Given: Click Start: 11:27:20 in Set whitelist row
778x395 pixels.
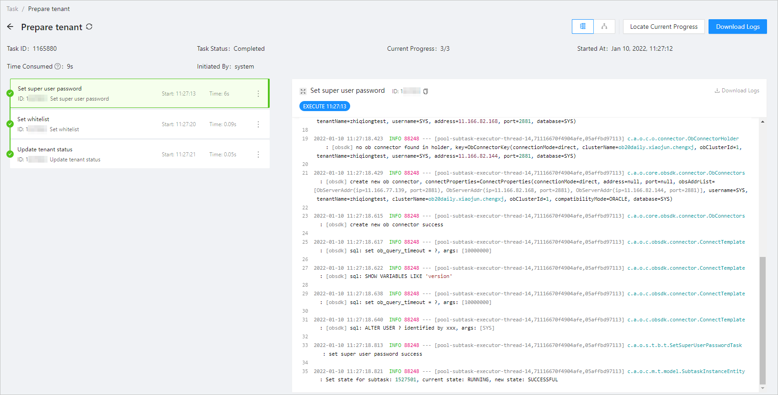Looking at the screenshot, I should [x=179, y=124].
